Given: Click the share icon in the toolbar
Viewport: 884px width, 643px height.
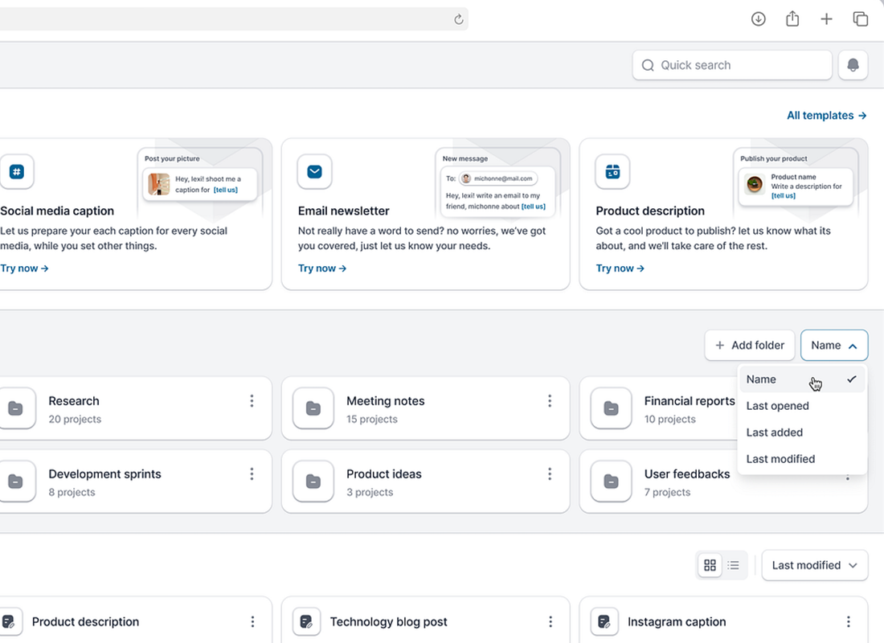Looking at the screenshot, I should point(792,18).
